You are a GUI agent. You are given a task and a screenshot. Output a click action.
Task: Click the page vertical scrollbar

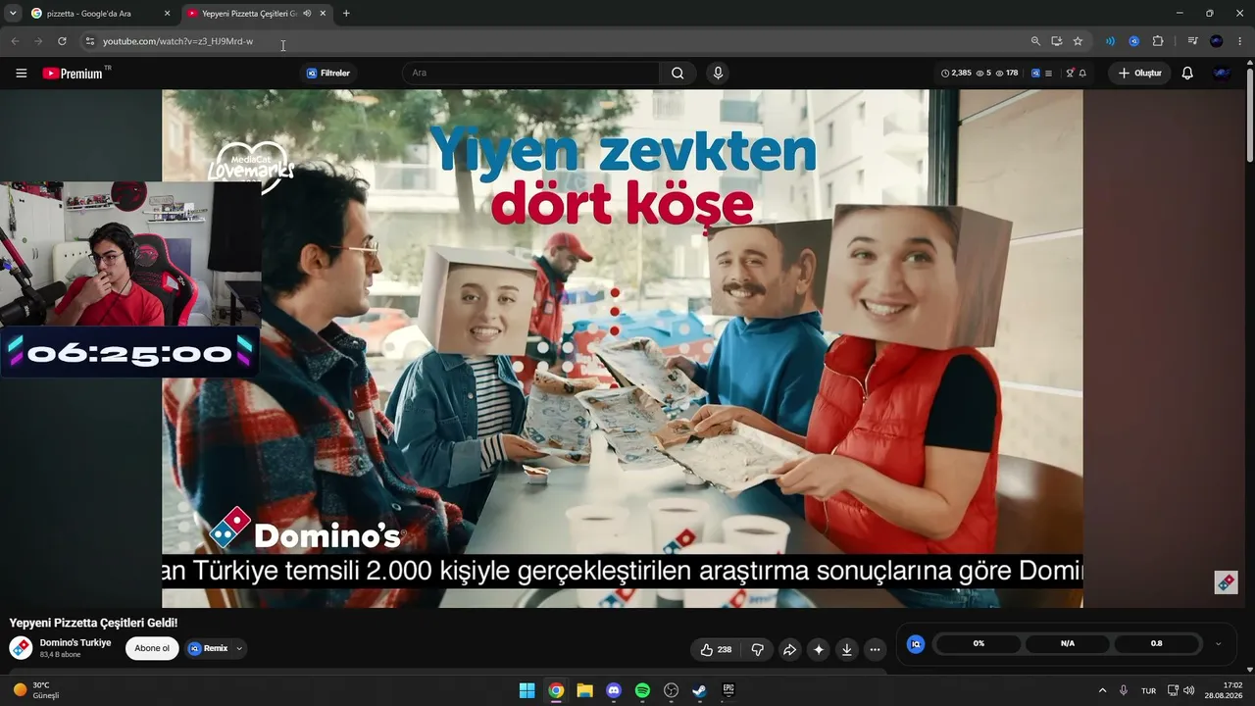(1250, 118)
